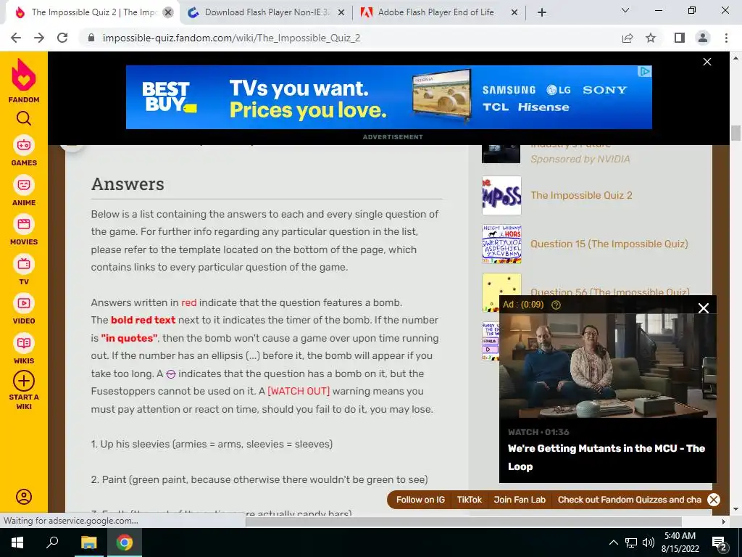Click the TikTok link

[x=470, y=500]
